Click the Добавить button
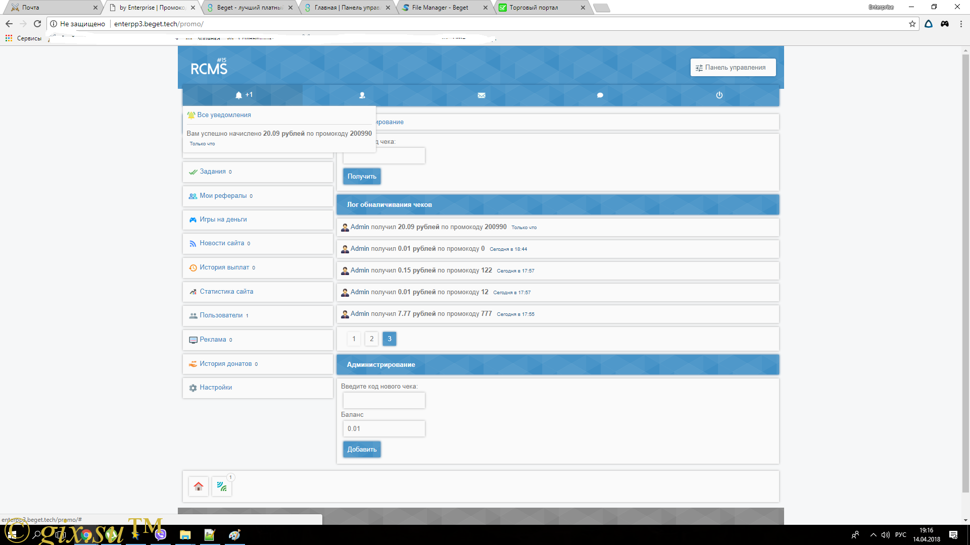 [362, 450]
